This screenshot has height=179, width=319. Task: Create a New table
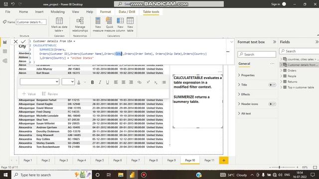[130, 25]
